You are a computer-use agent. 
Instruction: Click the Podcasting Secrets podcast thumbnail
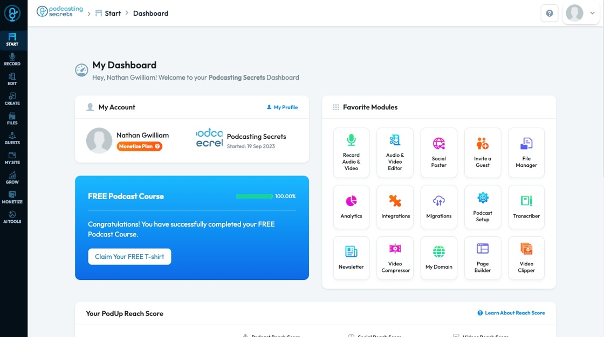point(209,138)
